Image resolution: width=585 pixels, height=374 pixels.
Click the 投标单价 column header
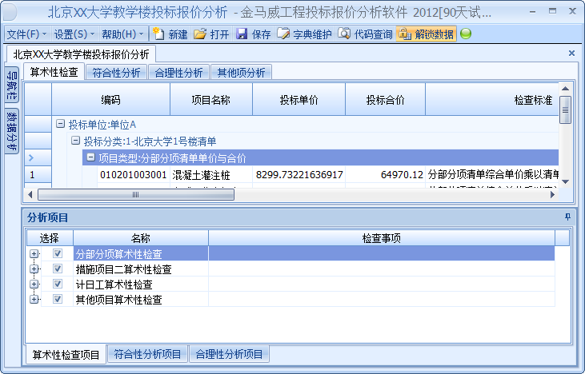click(x=299, y=100)
